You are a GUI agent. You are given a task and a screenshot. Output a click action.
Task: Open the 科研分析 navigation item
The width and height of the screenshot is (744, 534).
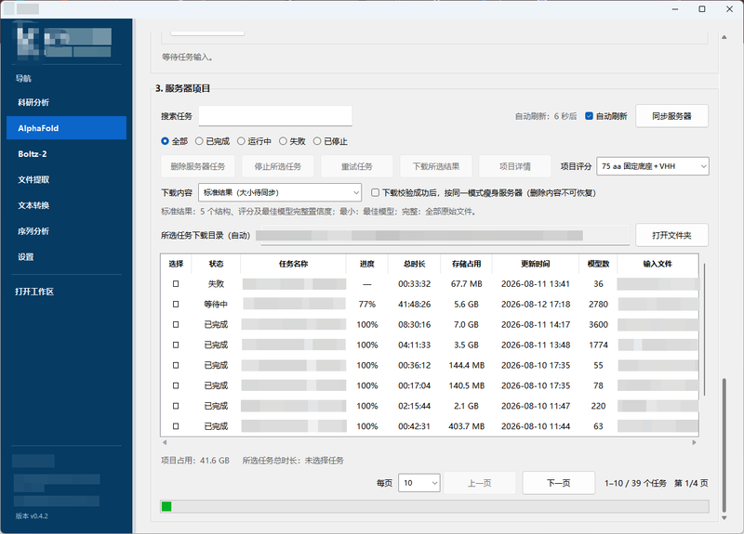click(66, 102)
